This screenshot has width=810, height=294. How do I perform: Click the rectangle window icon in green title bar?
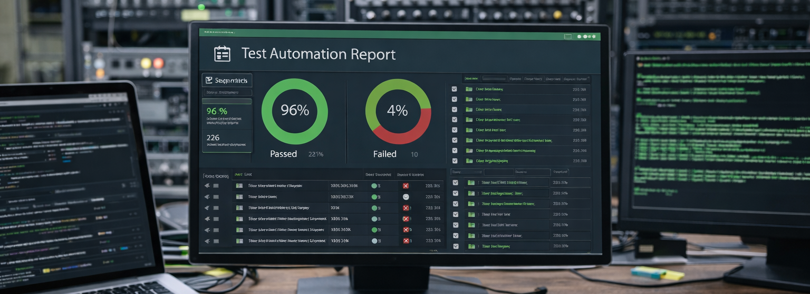pyautogui.click(x=567, y=37)
